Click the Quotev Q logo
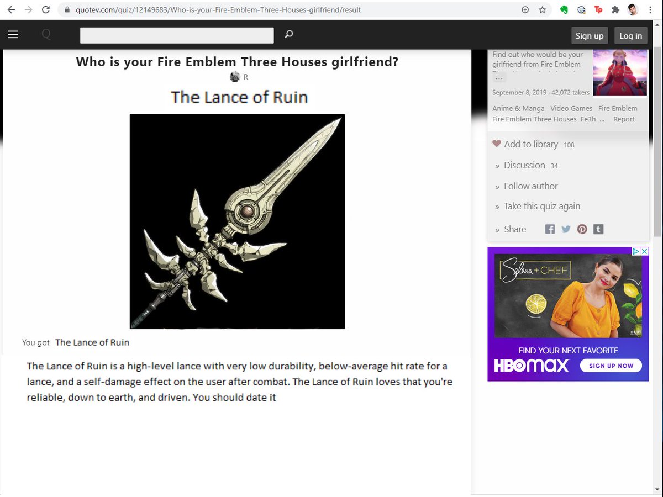Image resolution: width=663 pixels, height=497 pixels. click(46, 35)
